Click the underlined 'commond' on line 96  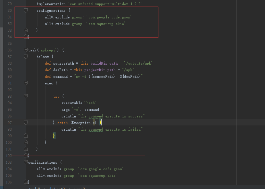[x=96, y=116]
